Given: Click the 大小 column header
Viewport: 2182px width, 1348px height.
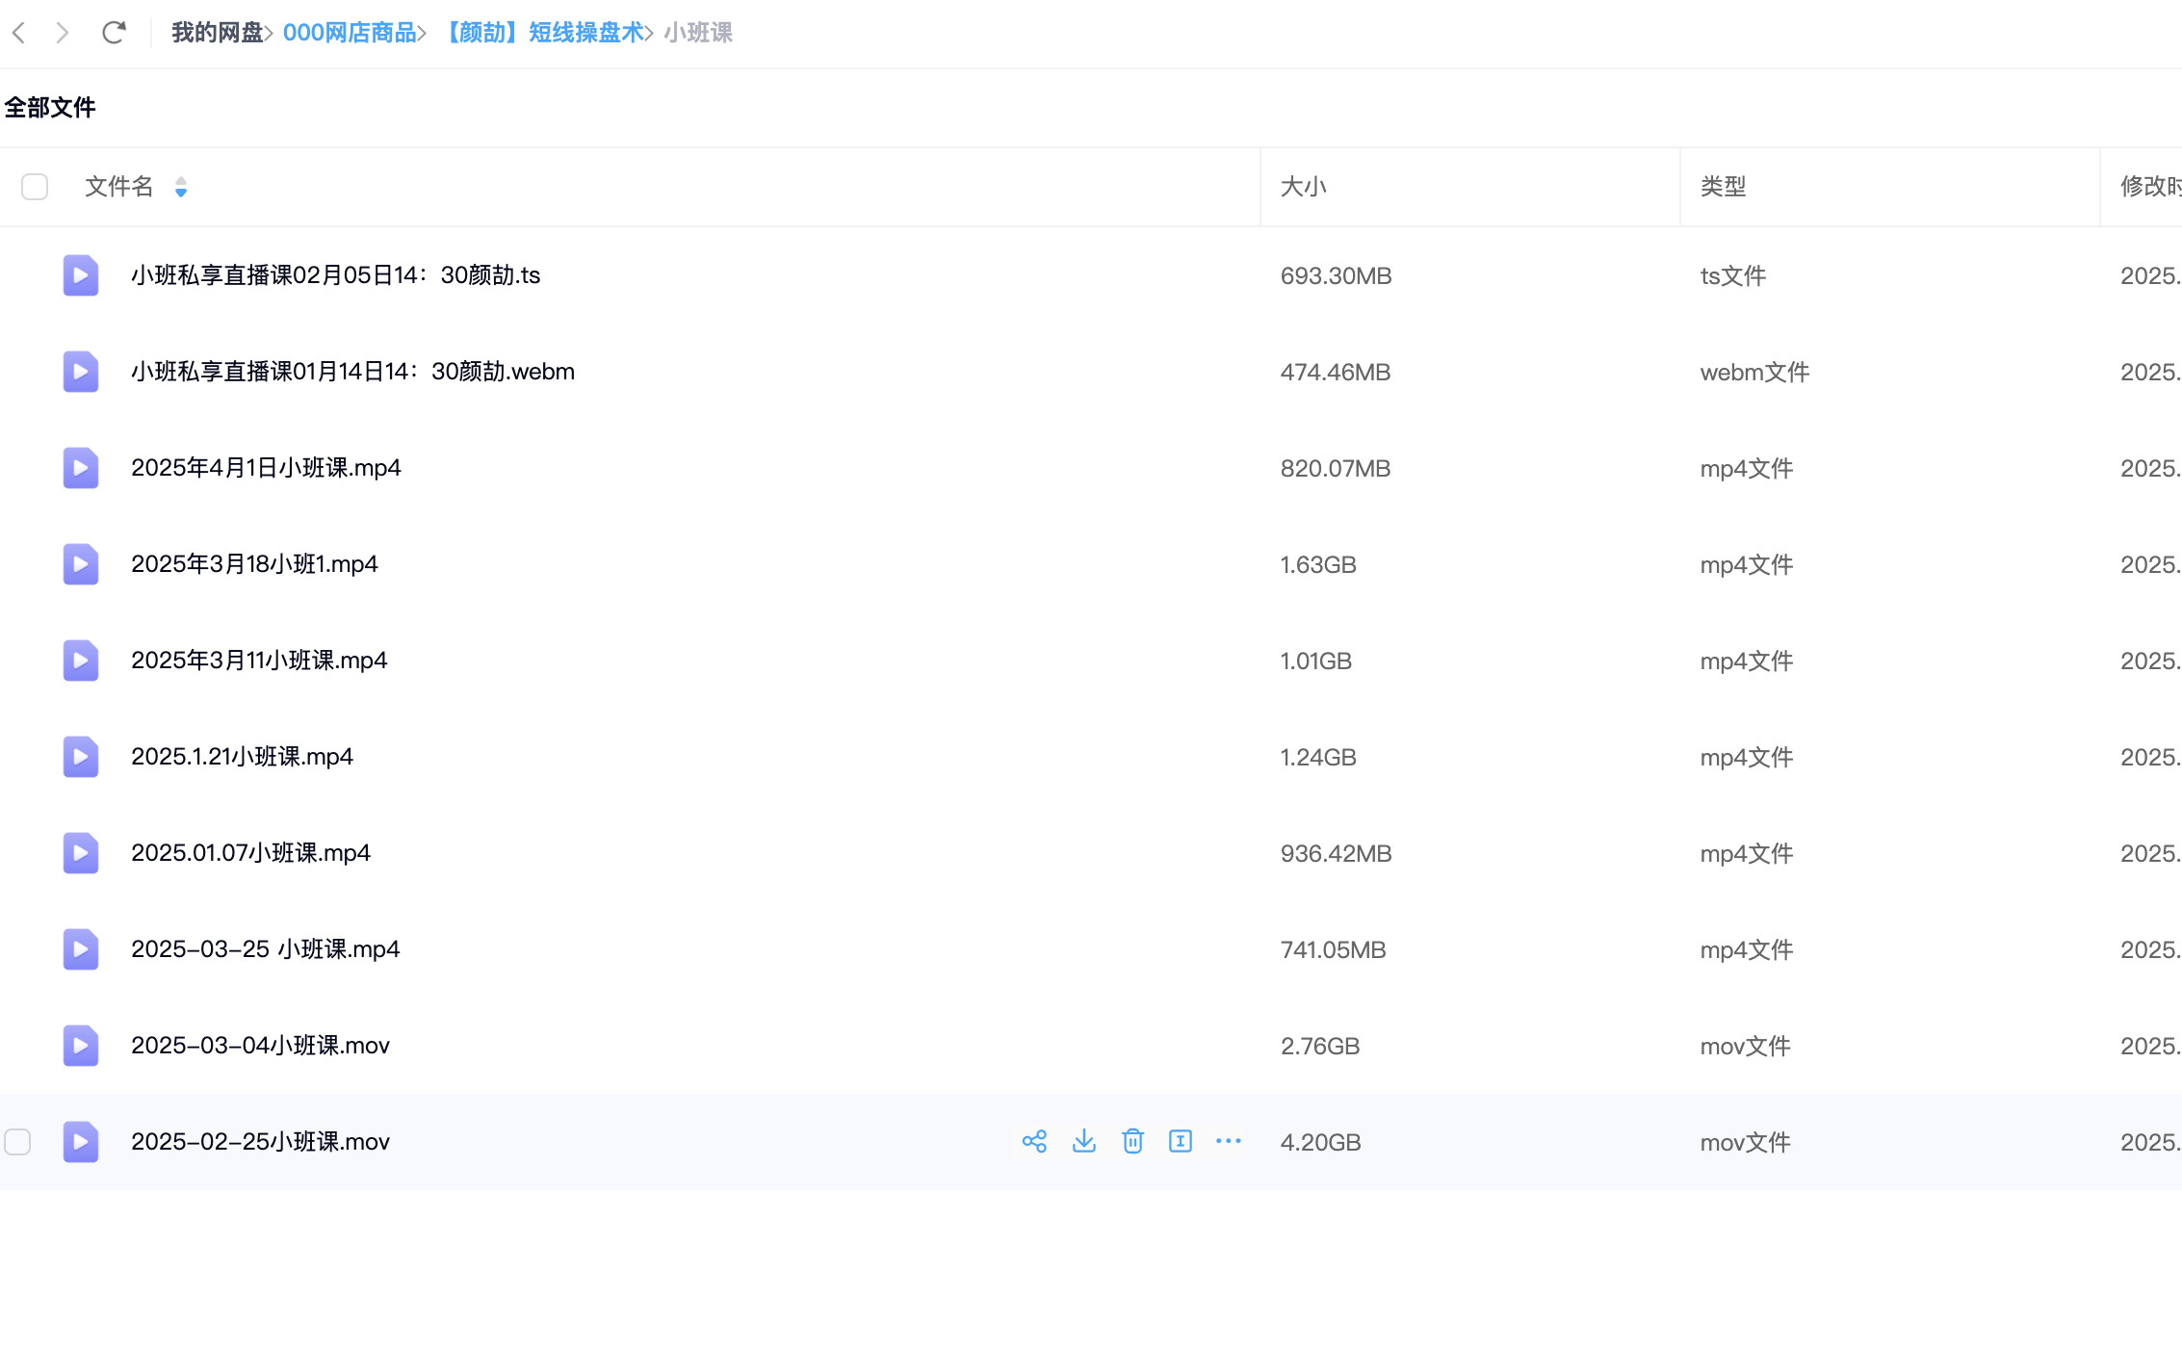Looking at the screenshot, I should [x=1304, y=187].
